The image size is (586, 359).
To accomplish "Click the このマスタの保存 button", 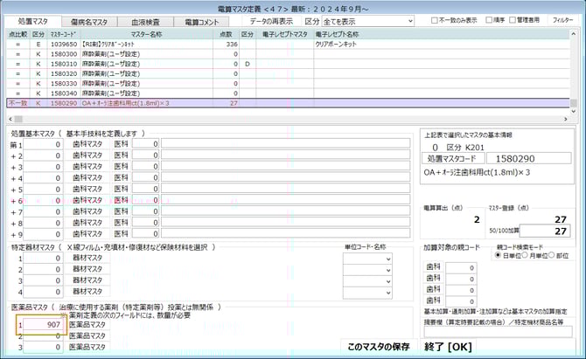I will (x=378, y=347).
